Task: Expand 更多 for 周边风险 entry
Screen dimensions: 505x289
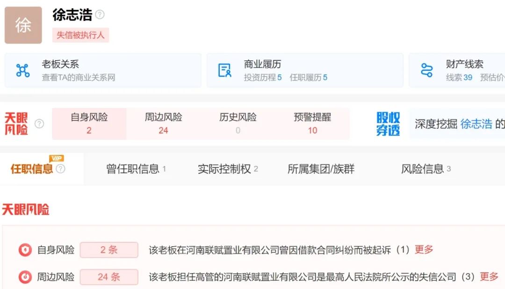Action: (489, 277)
